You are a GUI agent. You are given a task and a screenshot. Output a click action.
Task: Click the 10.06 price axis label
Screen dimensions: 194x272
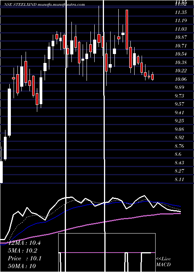[181, 79]
